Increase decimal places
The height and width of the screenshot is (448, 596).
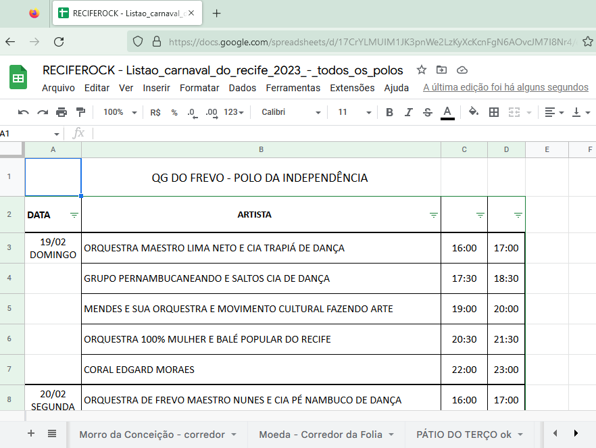(212, 113)
